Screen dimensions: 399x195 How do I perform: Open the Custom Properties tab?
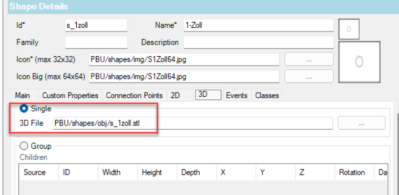(70, 96)
